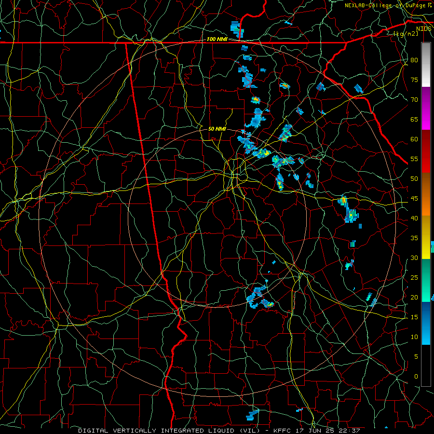434x434 pixels.
Task: Click the 5 value on the scale
Action: (x=416, y=357)
